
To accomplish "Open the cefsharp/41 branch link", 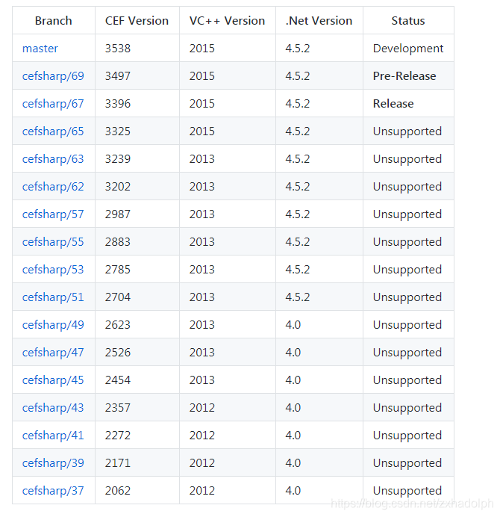I will pyautogui.click(x=53, y=436).
